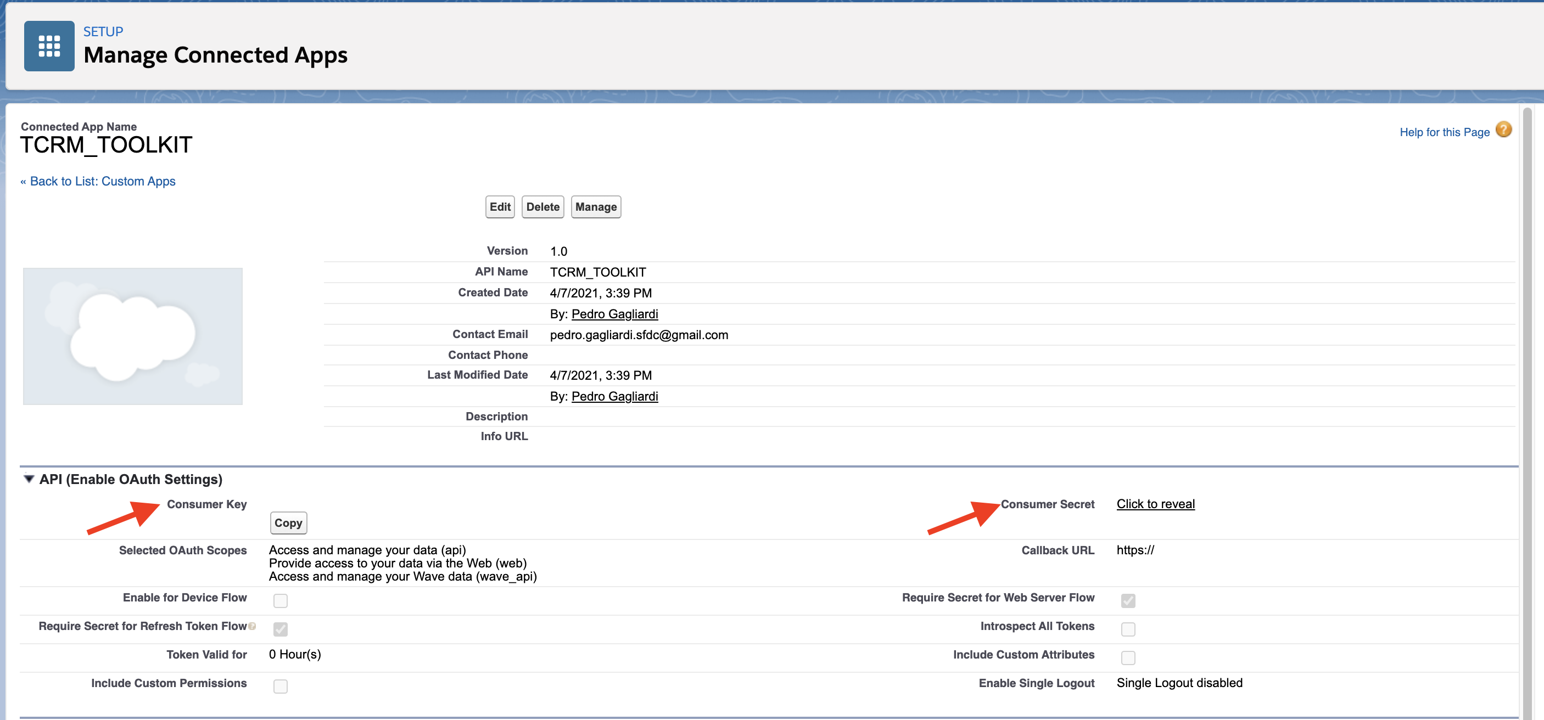Click the Require Secret for Refresh Token Flow checkbox

tap(280, 629)
